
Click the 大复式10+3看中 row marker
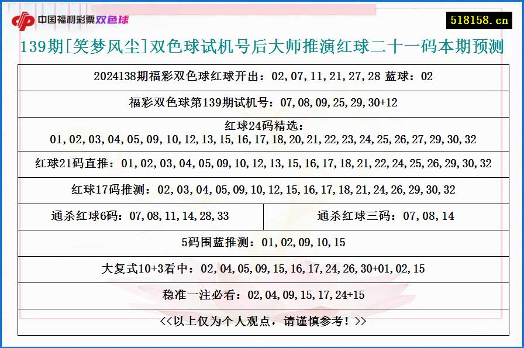click(262, 269)
